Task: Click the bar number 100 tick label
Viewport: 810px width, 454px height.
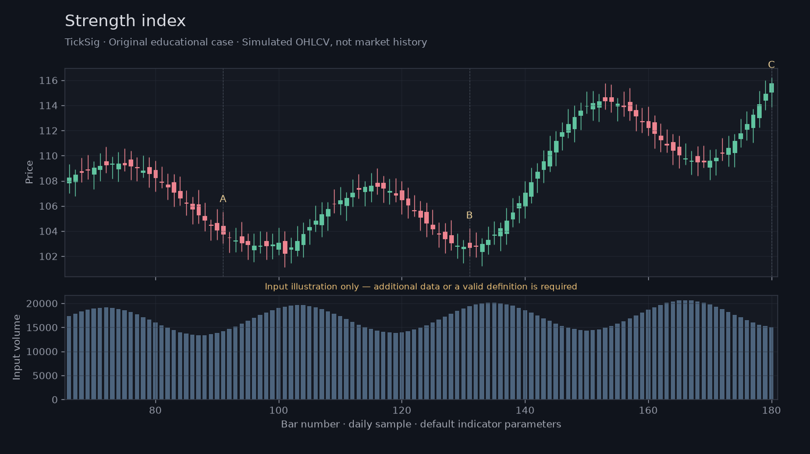Action: click(279, 409)
